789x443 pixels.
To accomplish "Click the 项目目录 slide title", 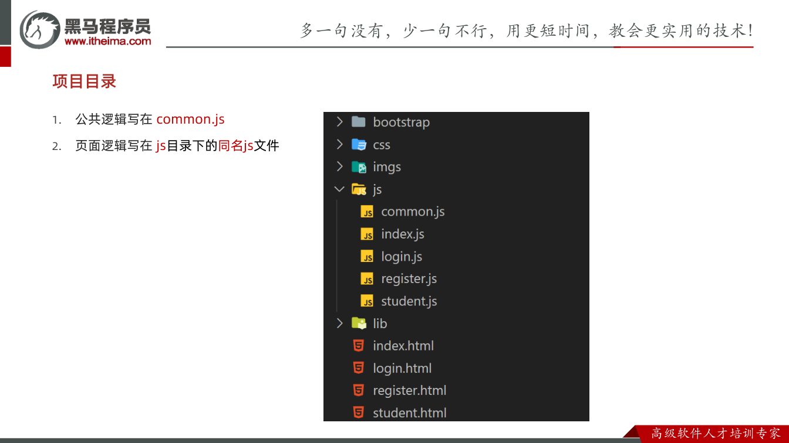I will point(85,81).
